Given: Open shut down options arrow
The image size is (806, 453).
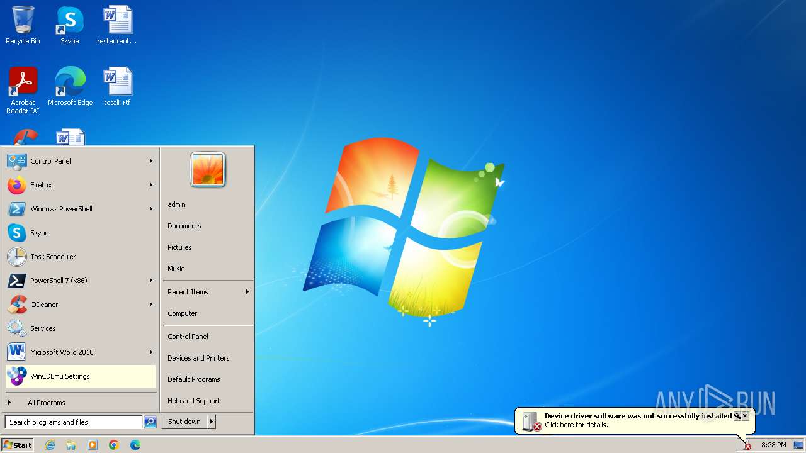Looking at the screenshot, I should pyautogui.click(x=212, y=422).
